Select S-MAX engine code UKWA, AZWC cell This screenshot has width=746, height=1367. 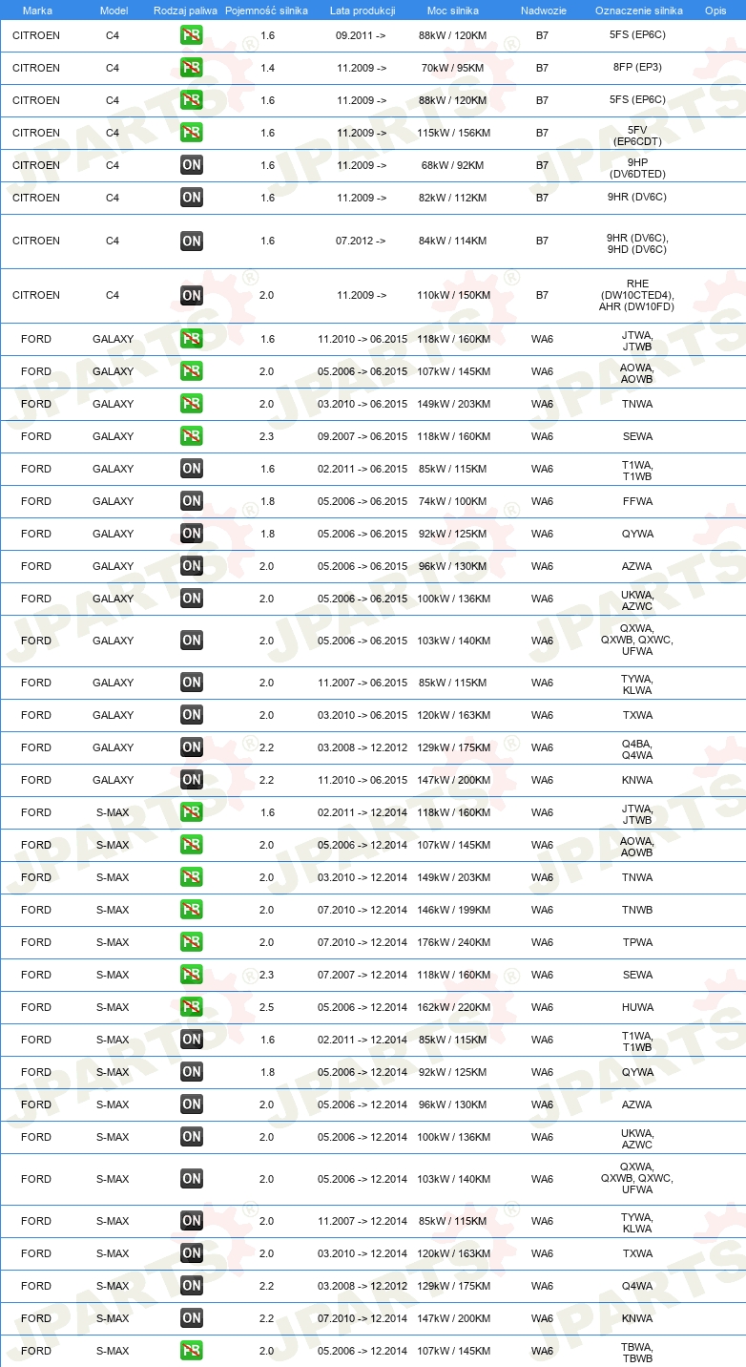pos(637,1139)
